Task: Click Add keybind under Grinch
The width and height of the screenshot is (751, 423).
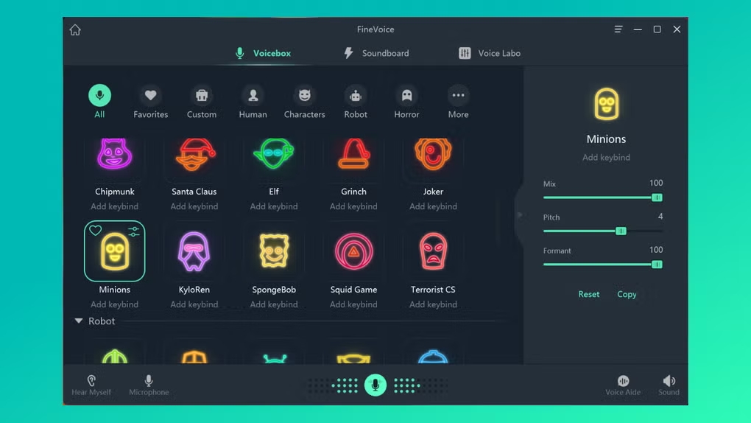Action: pos(353,206)
